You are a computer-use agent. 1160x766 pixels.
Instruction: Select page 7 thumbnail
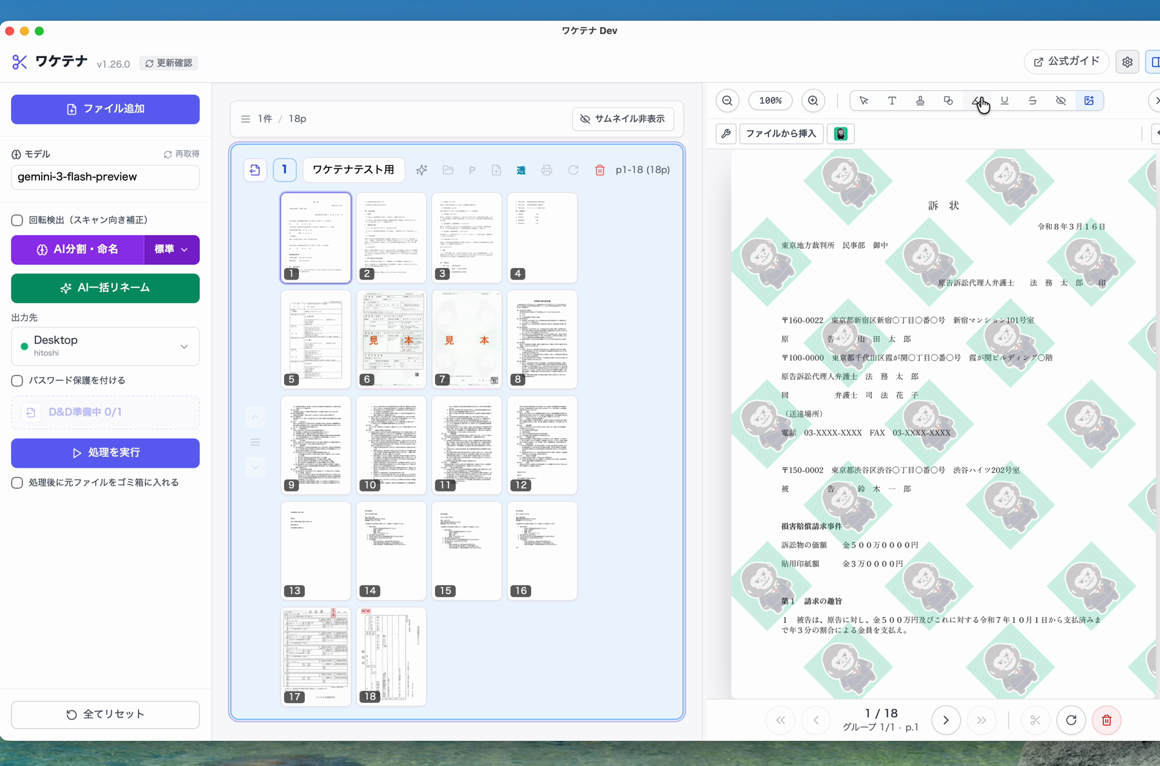(467, 340)
